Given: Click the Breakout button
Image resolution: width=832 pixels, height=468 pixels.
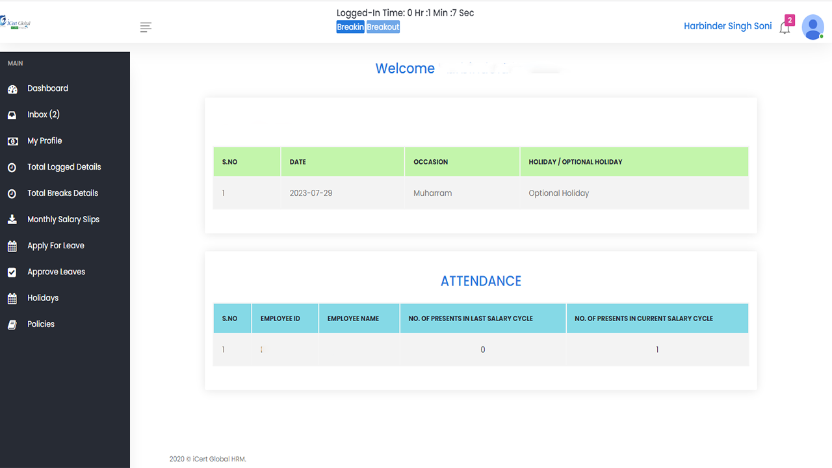Looking at the screenshot, I should [x=383, y=27].
